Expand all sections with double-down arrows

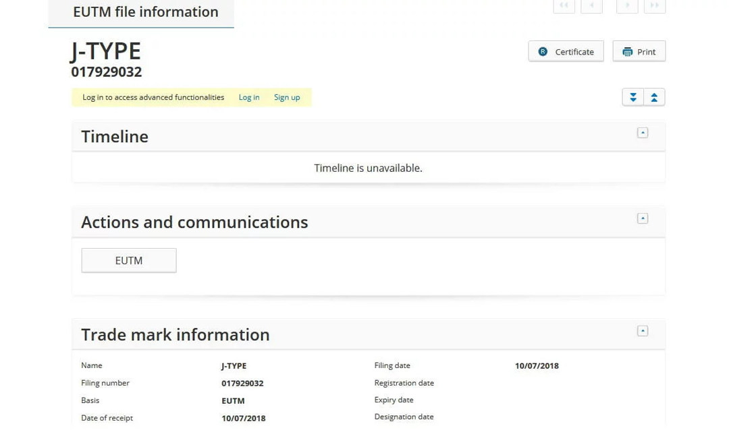coord(633,98)
